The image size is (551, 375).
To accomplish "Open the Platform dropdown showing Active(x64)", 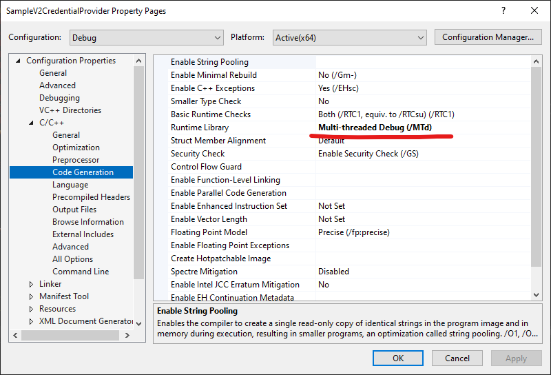I will 349,37.
